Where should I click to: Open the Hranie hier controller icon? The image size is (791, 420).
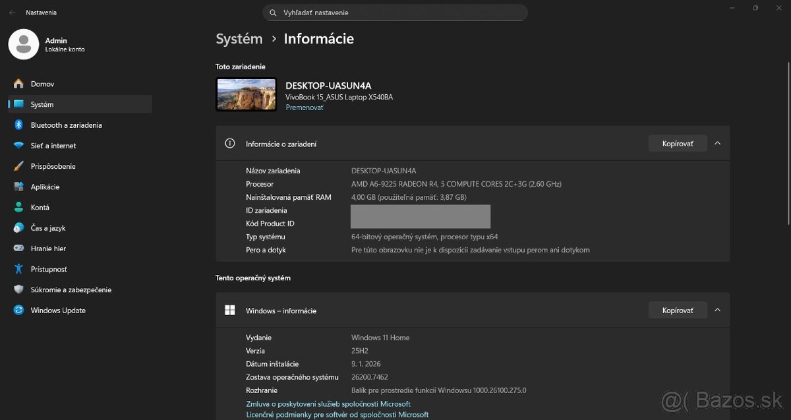point(18,249)
